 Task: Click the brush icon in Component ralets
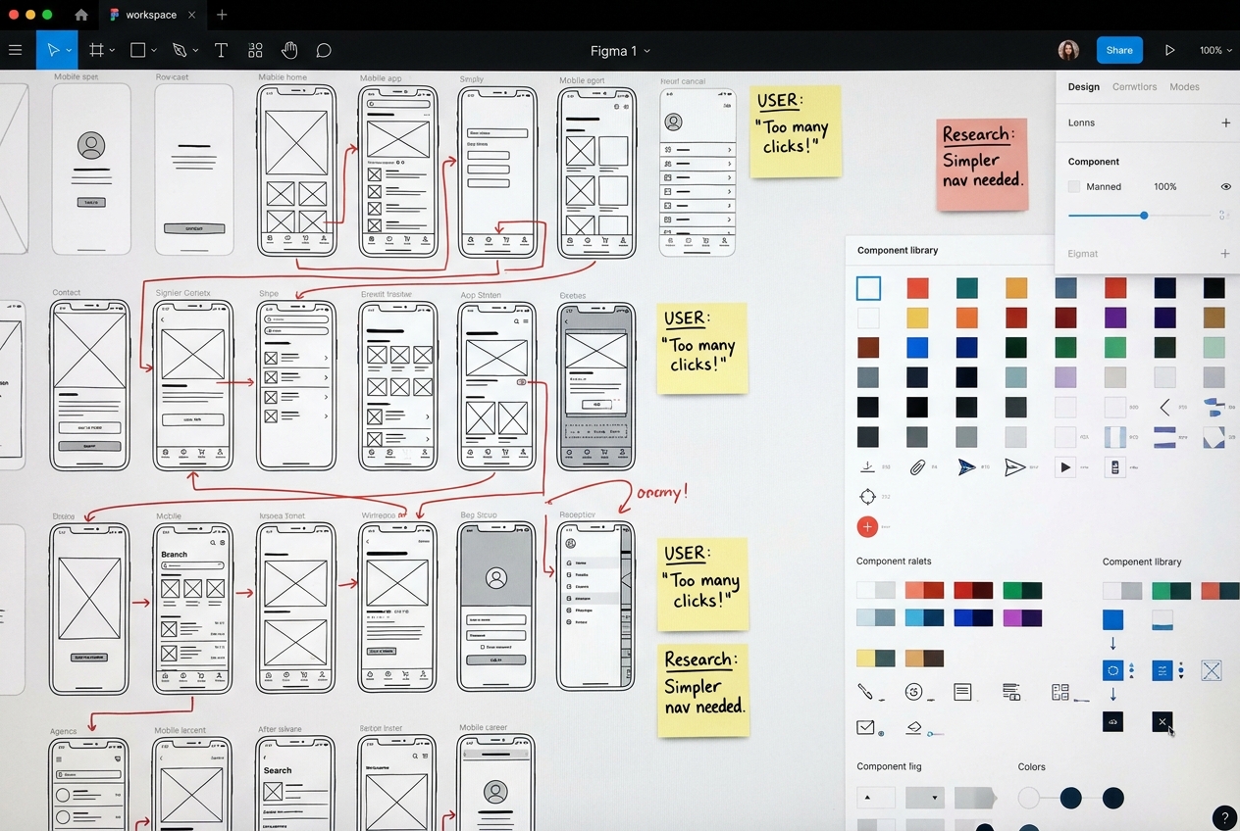865,692
